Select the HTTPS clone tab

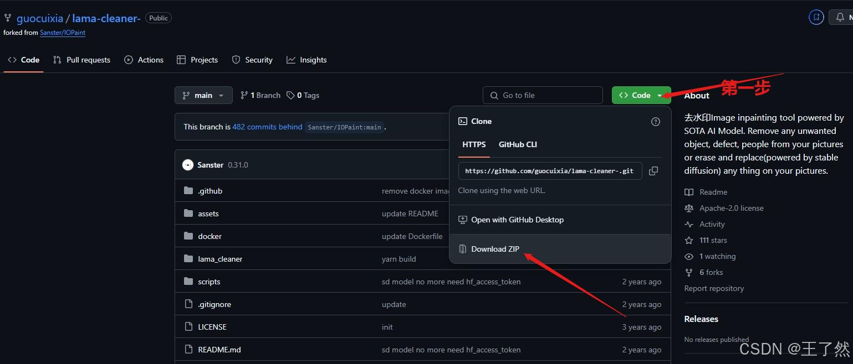[x=474, y=144]
